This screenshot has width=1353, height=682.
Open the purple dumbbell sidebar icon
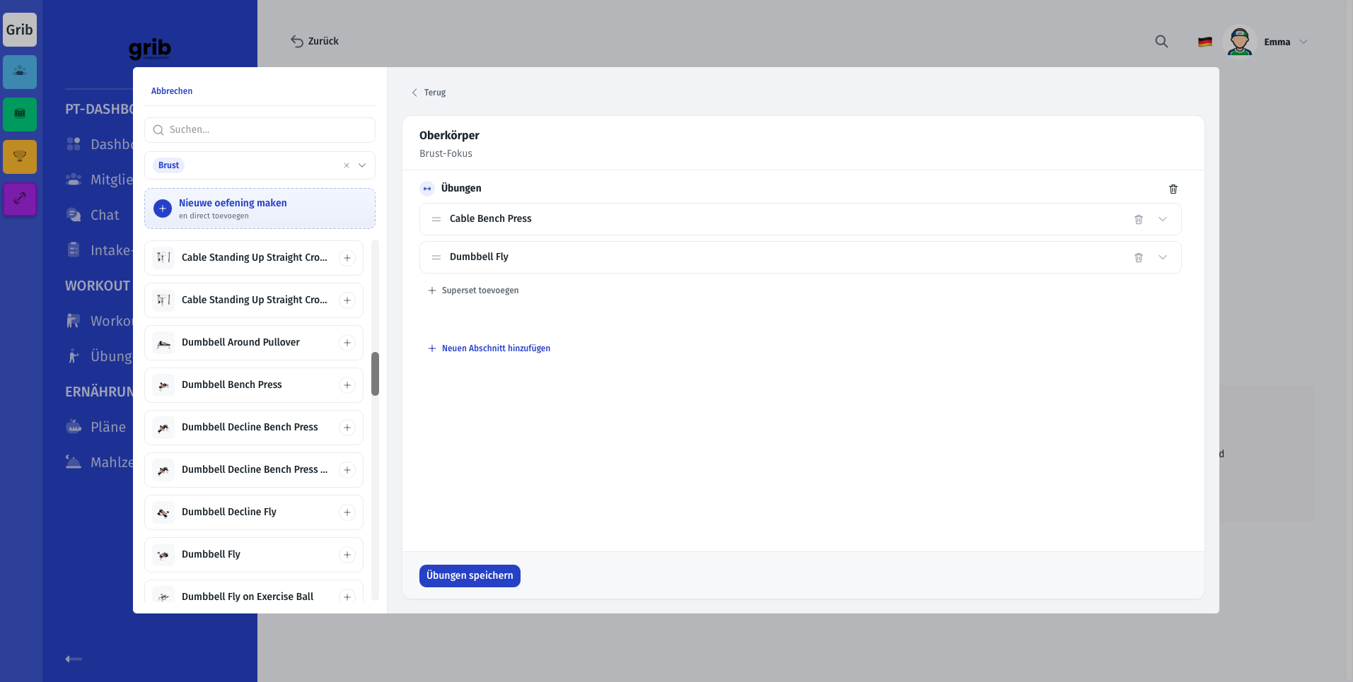point(20,199)
